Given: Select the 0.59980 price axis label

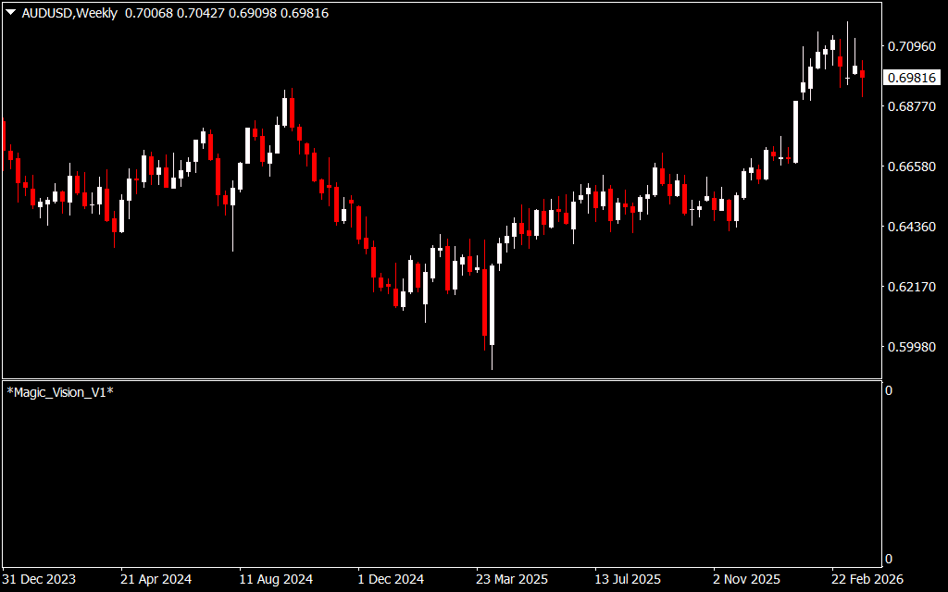Looking at the screenshot, I should point(912,347).
